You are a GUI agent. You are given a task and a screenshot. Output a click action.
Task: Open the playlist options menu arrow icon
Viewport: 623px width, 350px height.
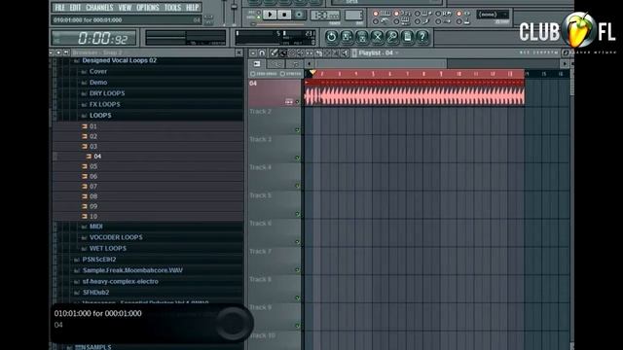[x=253, y=52]
